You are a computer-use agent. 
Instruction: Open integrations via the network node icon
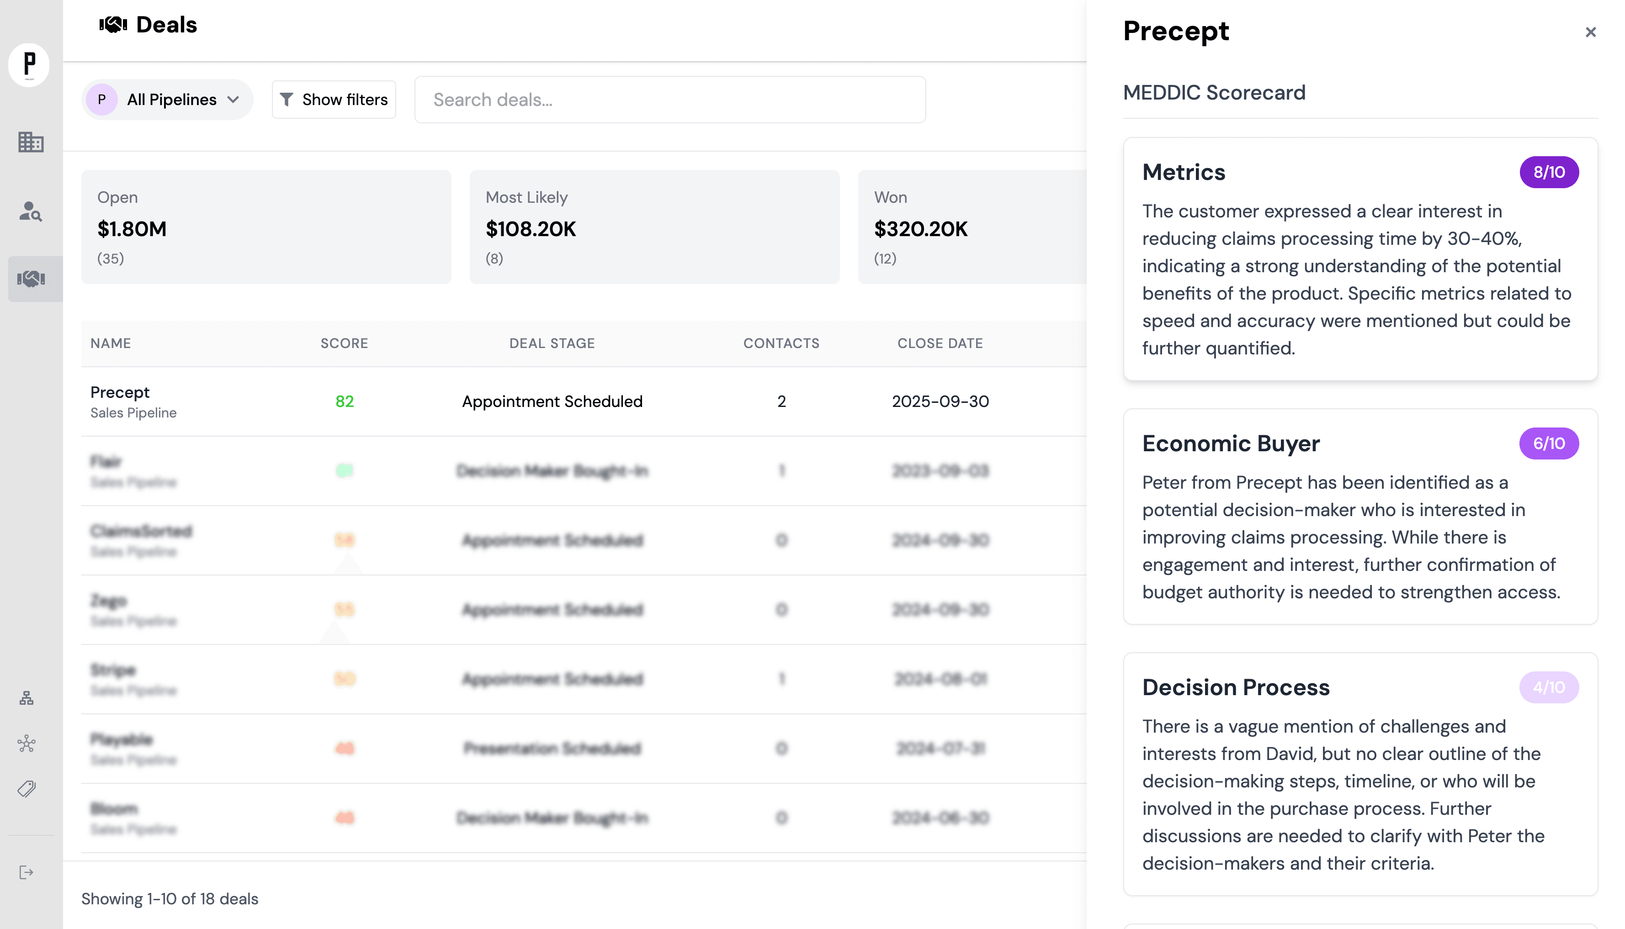(x=26, y=743)
